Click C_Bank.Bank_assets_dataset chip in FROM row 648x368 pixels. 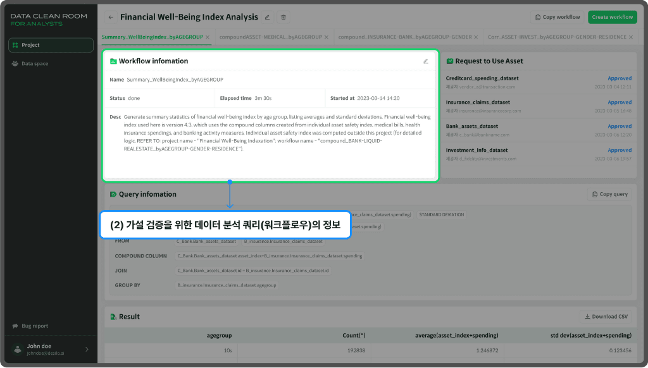(206, 241)
